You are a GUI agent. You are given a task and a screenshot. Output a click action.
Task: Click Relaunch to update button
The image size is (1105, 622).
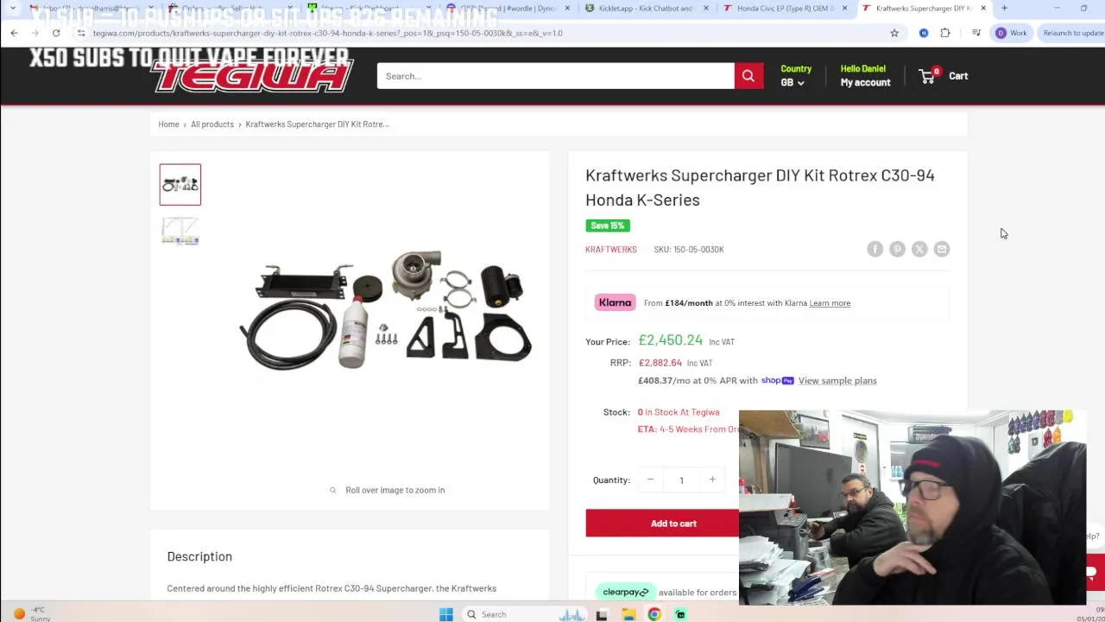1072,33
